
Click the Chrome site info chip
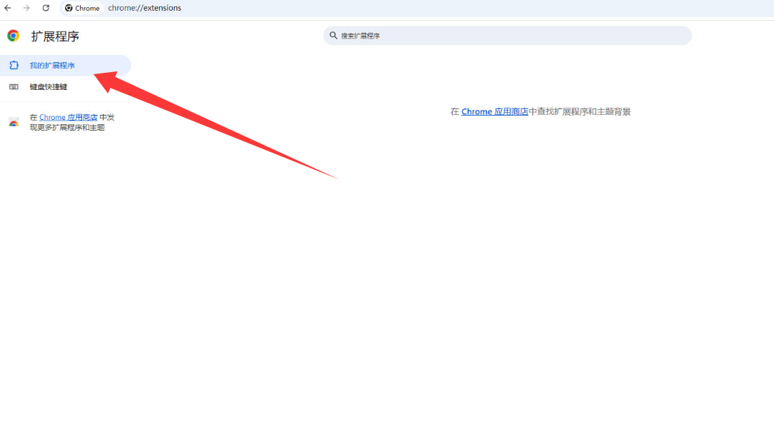(x=82, y=8)
